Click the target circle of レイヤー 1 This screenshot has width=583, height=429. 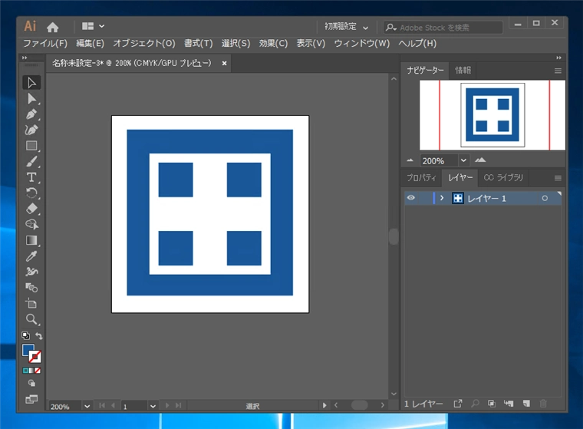[x=545, y=198]
